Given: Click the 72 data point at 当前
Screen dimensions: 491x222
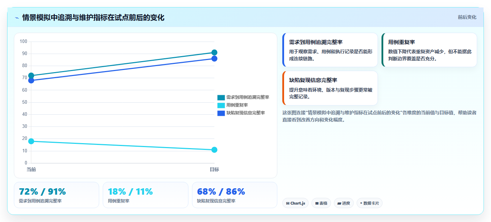Looking at the screenshot, I should point(31,76).
